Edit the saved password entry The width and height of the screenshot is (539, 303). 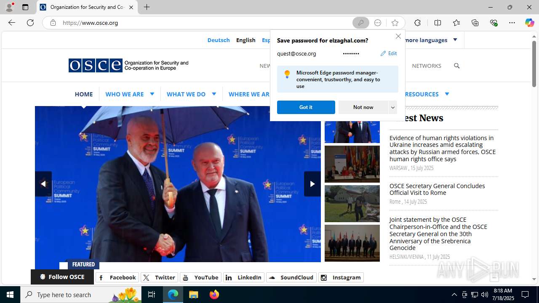point(389,53)
